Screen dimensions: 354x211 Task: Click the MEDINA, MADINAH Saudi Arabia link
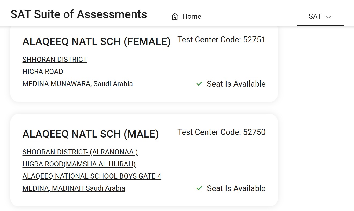(74, 188)
